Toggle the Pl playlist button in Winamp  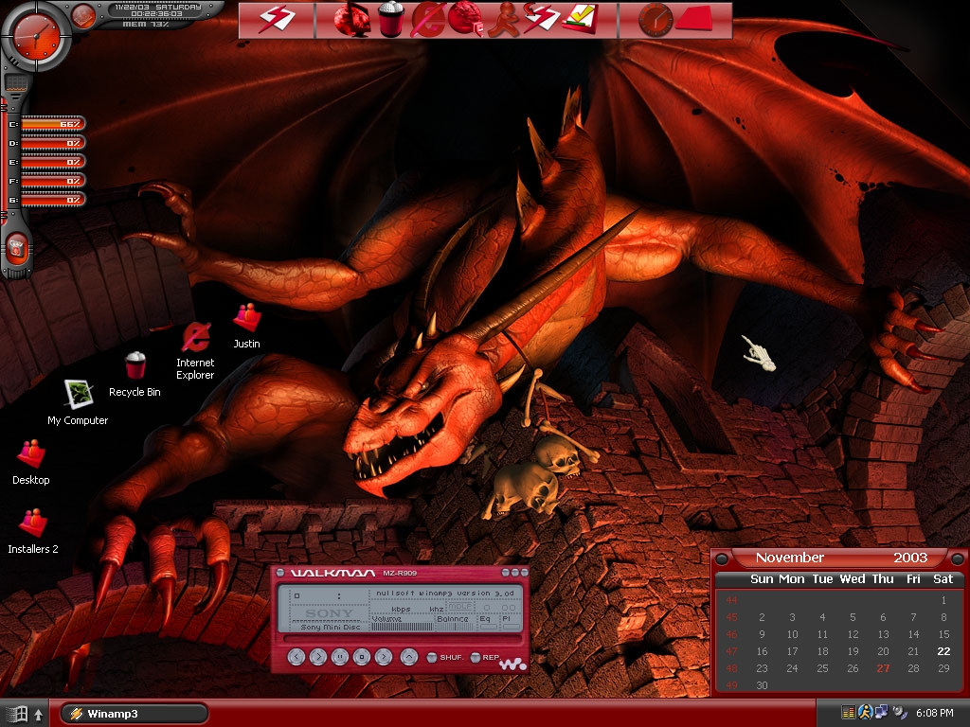(x=510, y=622)
